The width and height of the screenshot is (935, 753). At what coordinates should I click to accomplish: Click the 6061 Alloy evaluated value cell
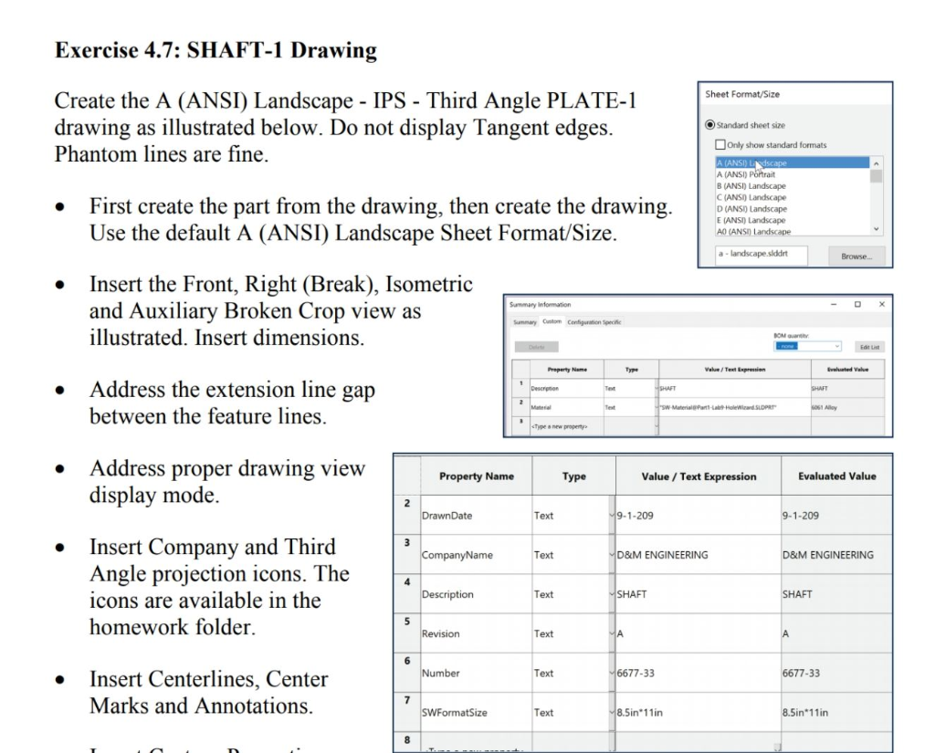pyautogui.click(x=847, y=407)
